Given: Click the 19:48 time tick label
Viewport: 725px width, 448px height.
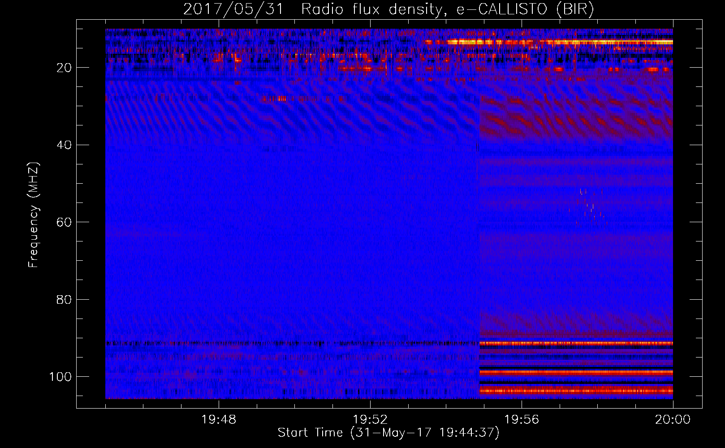Looking at the screenshot, I should [219, 420].
